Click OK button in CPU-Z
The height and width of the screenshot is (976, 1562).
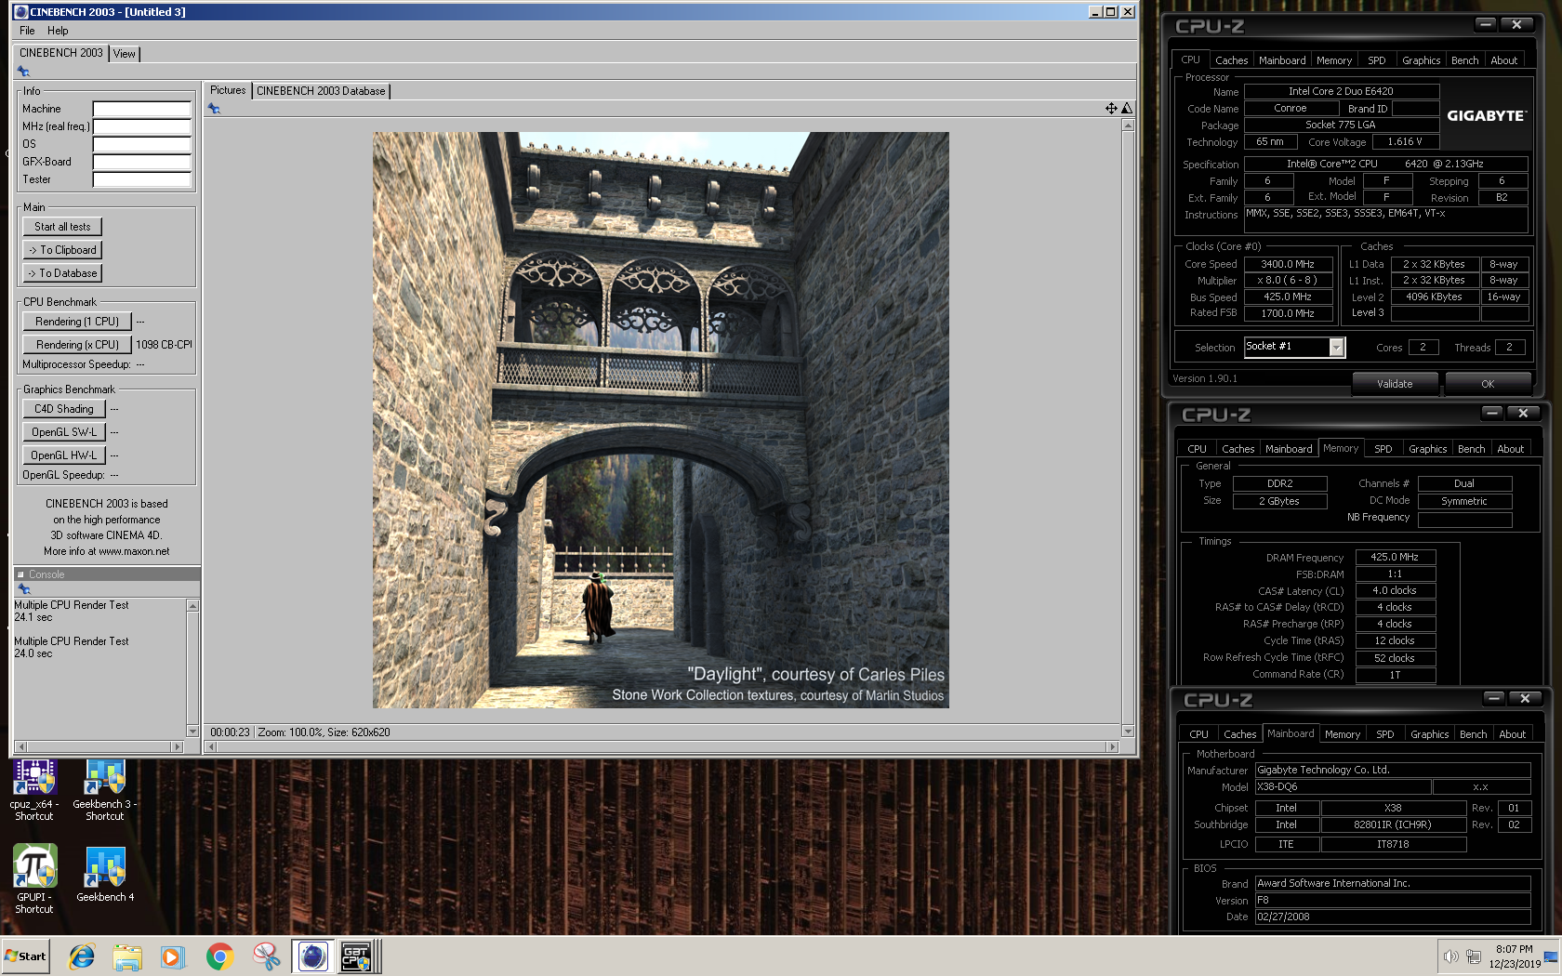(1488, 384)
